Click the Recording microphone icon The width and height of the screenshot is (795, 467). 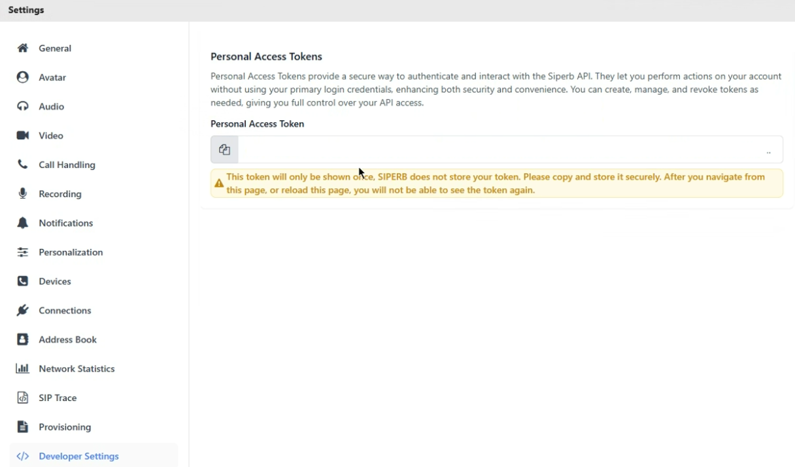(23, 194)
